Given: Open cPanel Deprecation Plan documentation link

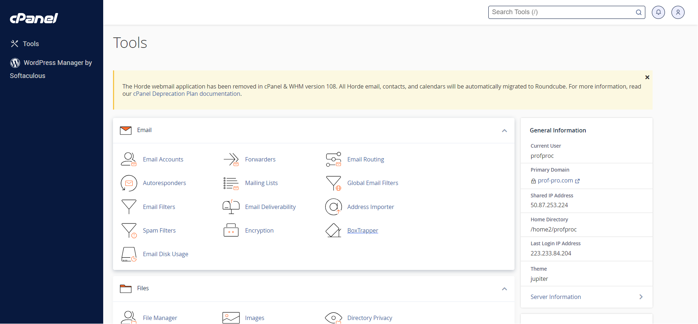Looking at the screenshot, I should point(187,94).
